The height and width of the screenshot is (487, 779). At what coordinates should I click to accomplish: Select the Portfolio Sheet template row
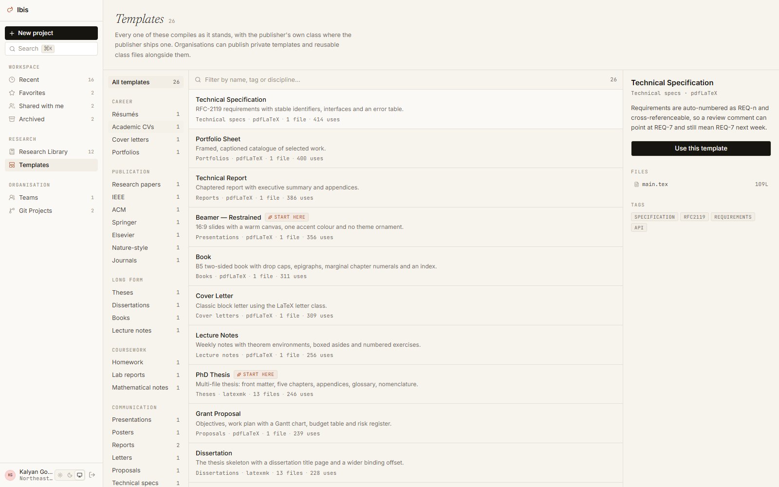point(406,149)
